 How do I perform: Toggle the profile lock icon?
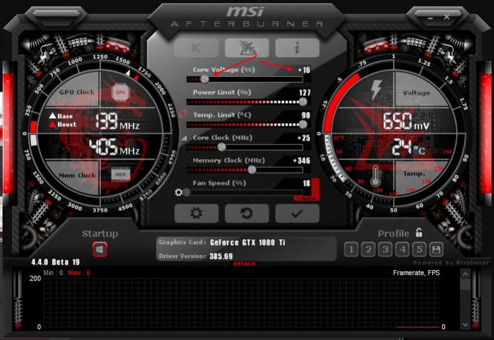coord(419,233)
